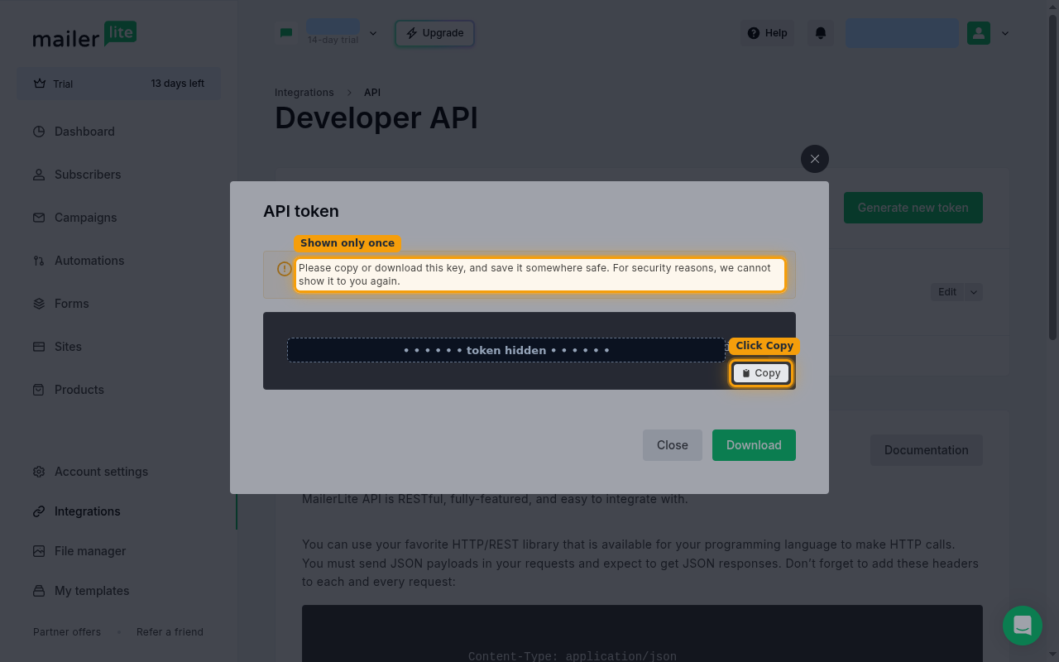
Task: Click the File manager image icon
Action: (39, 551)
